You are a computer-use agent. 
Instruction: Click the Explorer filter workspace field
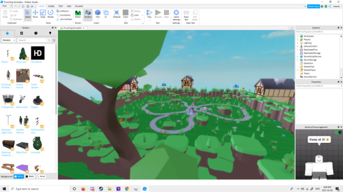[x=319, y=31]
